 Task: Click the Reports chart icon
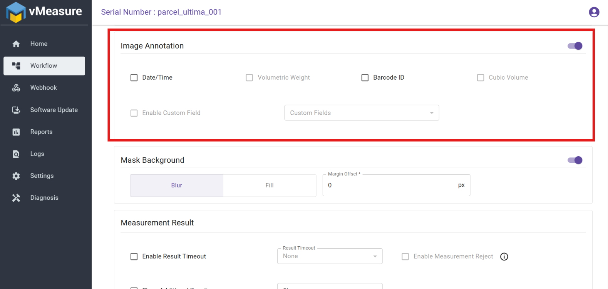click(16, 132)
